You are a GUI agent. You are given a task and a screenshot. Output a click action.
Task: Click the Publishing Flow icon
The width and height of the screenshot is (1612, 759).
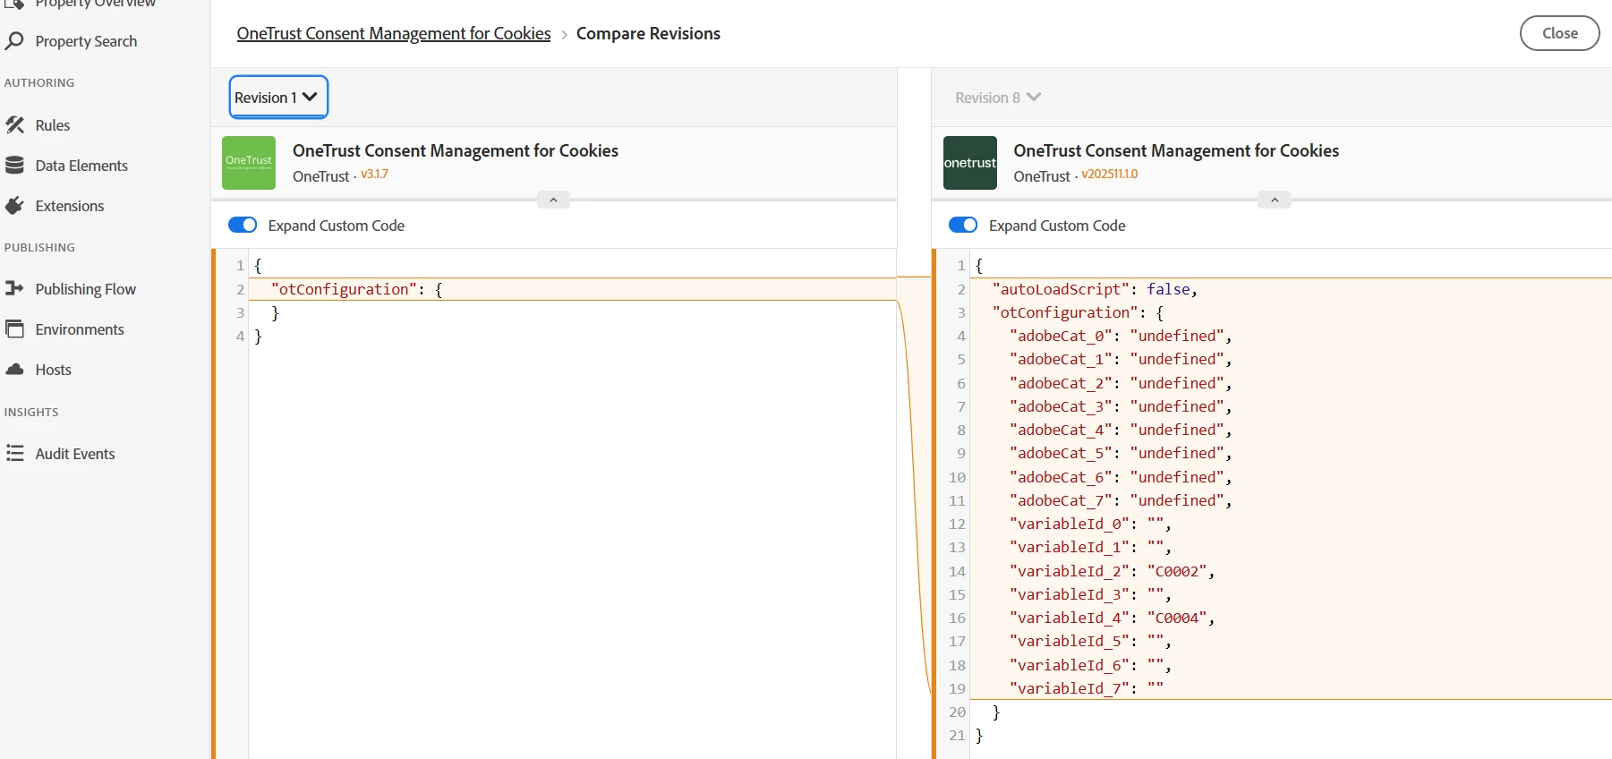14,288
